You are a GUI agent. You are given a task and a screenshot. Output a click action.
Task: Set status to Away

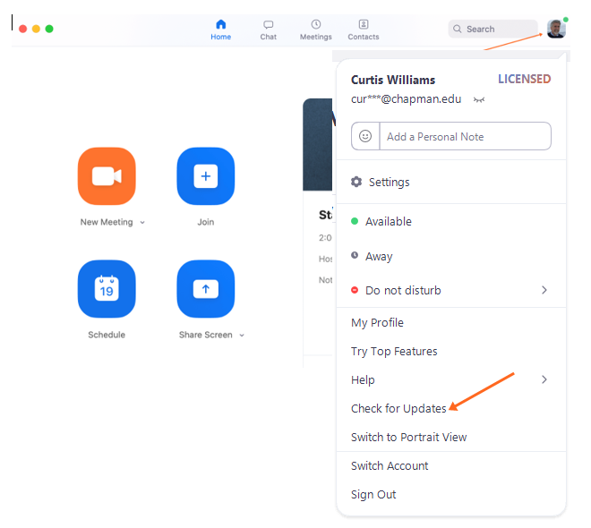[378, 256]
